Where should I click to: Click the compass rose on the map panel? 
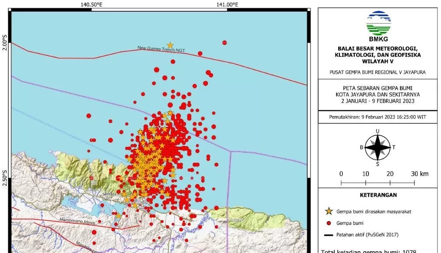pyautogui.click(x=378, y=147)
